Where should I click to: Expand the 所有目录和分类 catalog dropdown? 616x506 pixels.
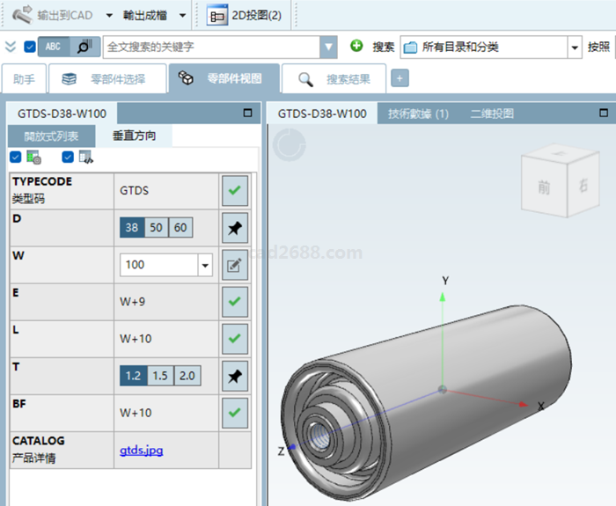click(575, 48)
